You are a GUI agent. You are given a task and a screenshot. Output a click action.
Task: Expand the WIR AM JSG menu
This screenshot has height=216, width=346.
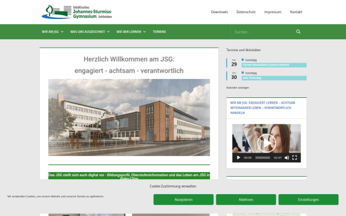pyautogui.click(x=52, y=32)
